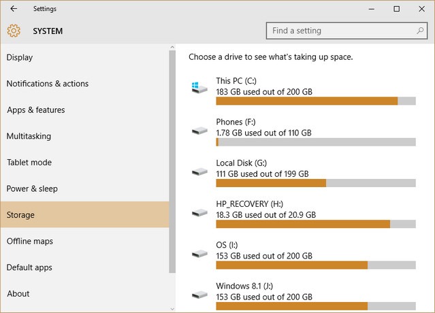
Task: Click the Local Disk (G:) usage bar
Action: tap(316, 183)
